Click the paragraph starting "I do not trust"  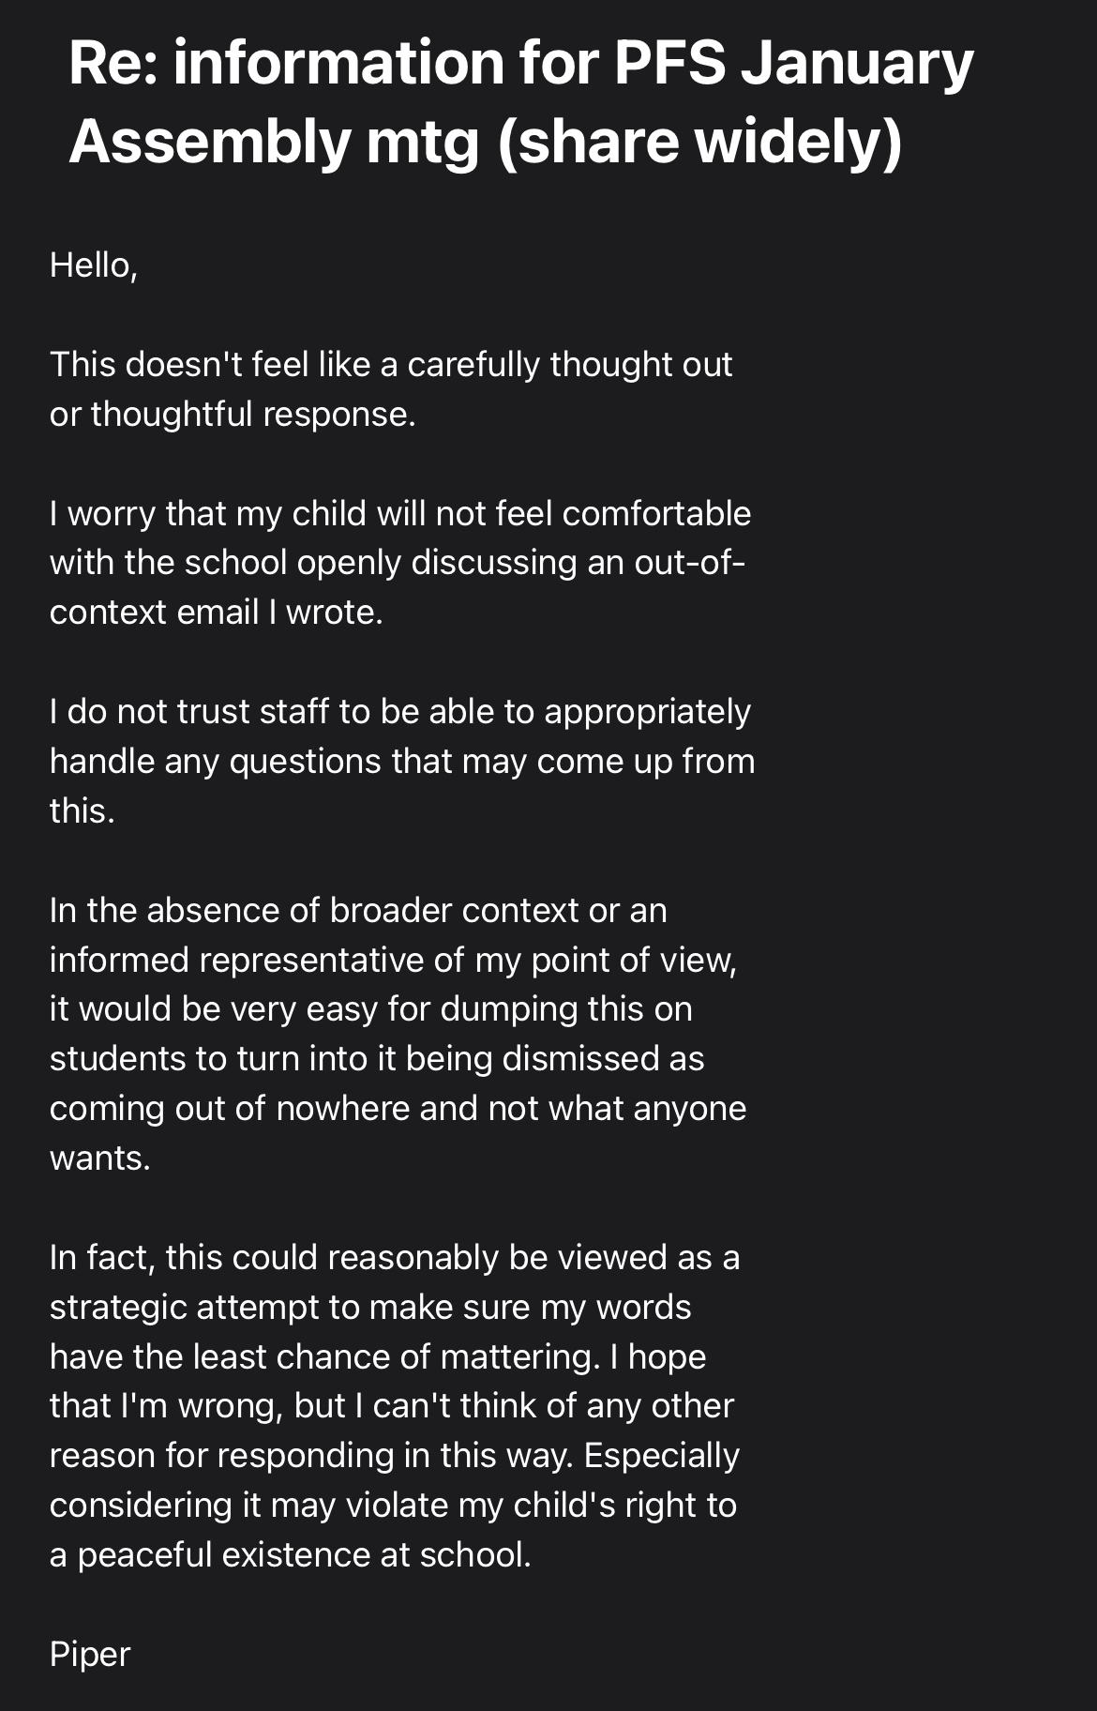coord(401,761)
